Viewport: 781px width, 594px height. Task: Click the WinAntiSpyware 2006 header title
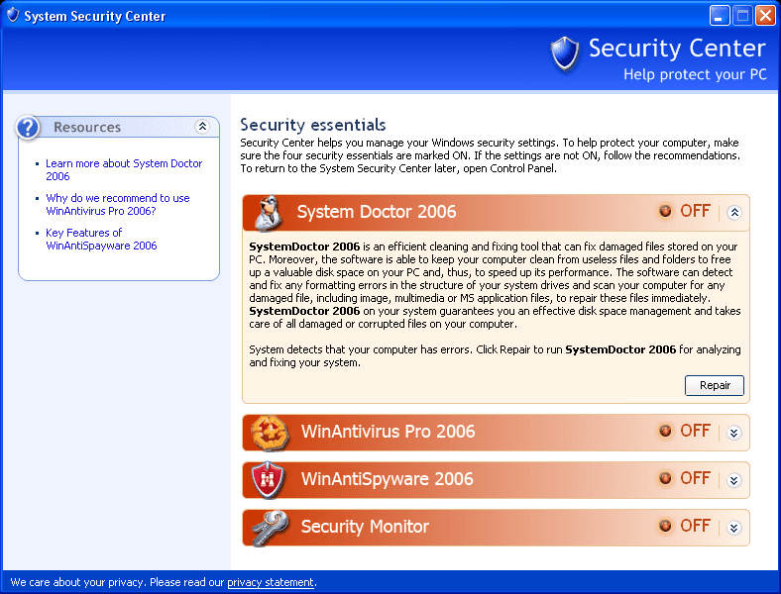tap(387, 479)
